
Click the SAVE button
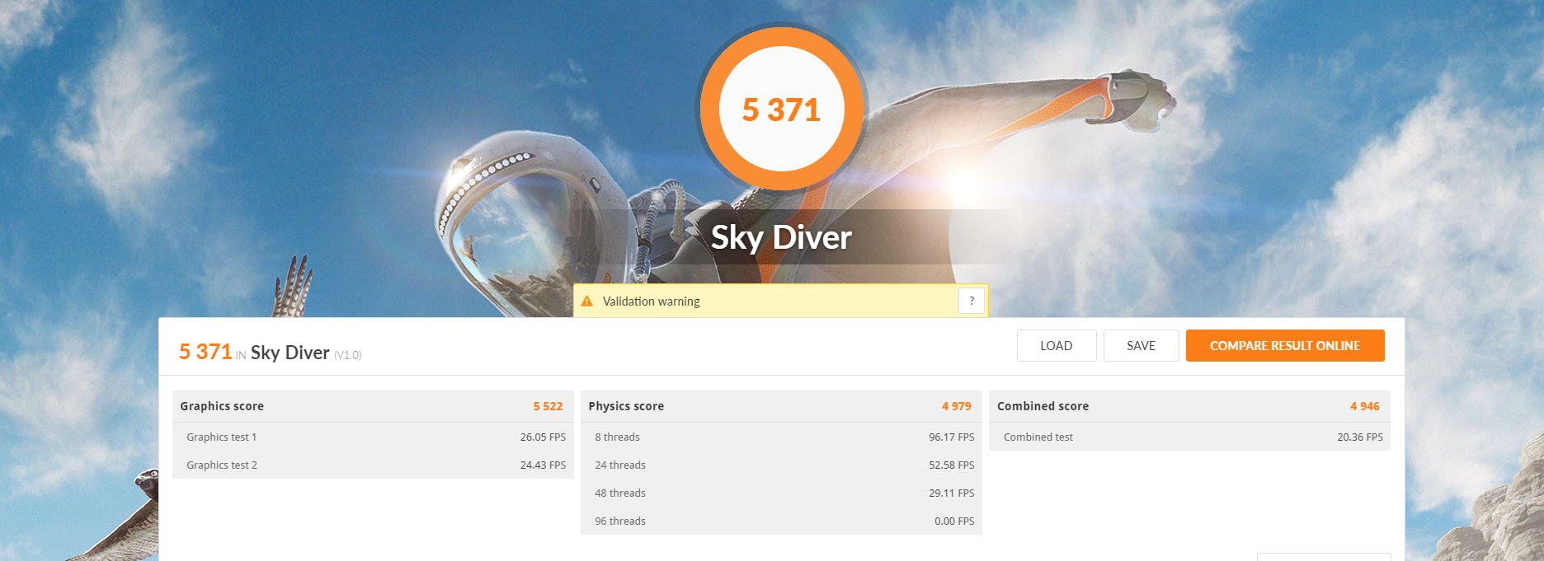(1142, 346)
